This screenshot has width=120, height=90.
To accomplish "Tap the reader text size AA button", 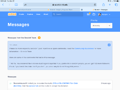I will 25,5.
